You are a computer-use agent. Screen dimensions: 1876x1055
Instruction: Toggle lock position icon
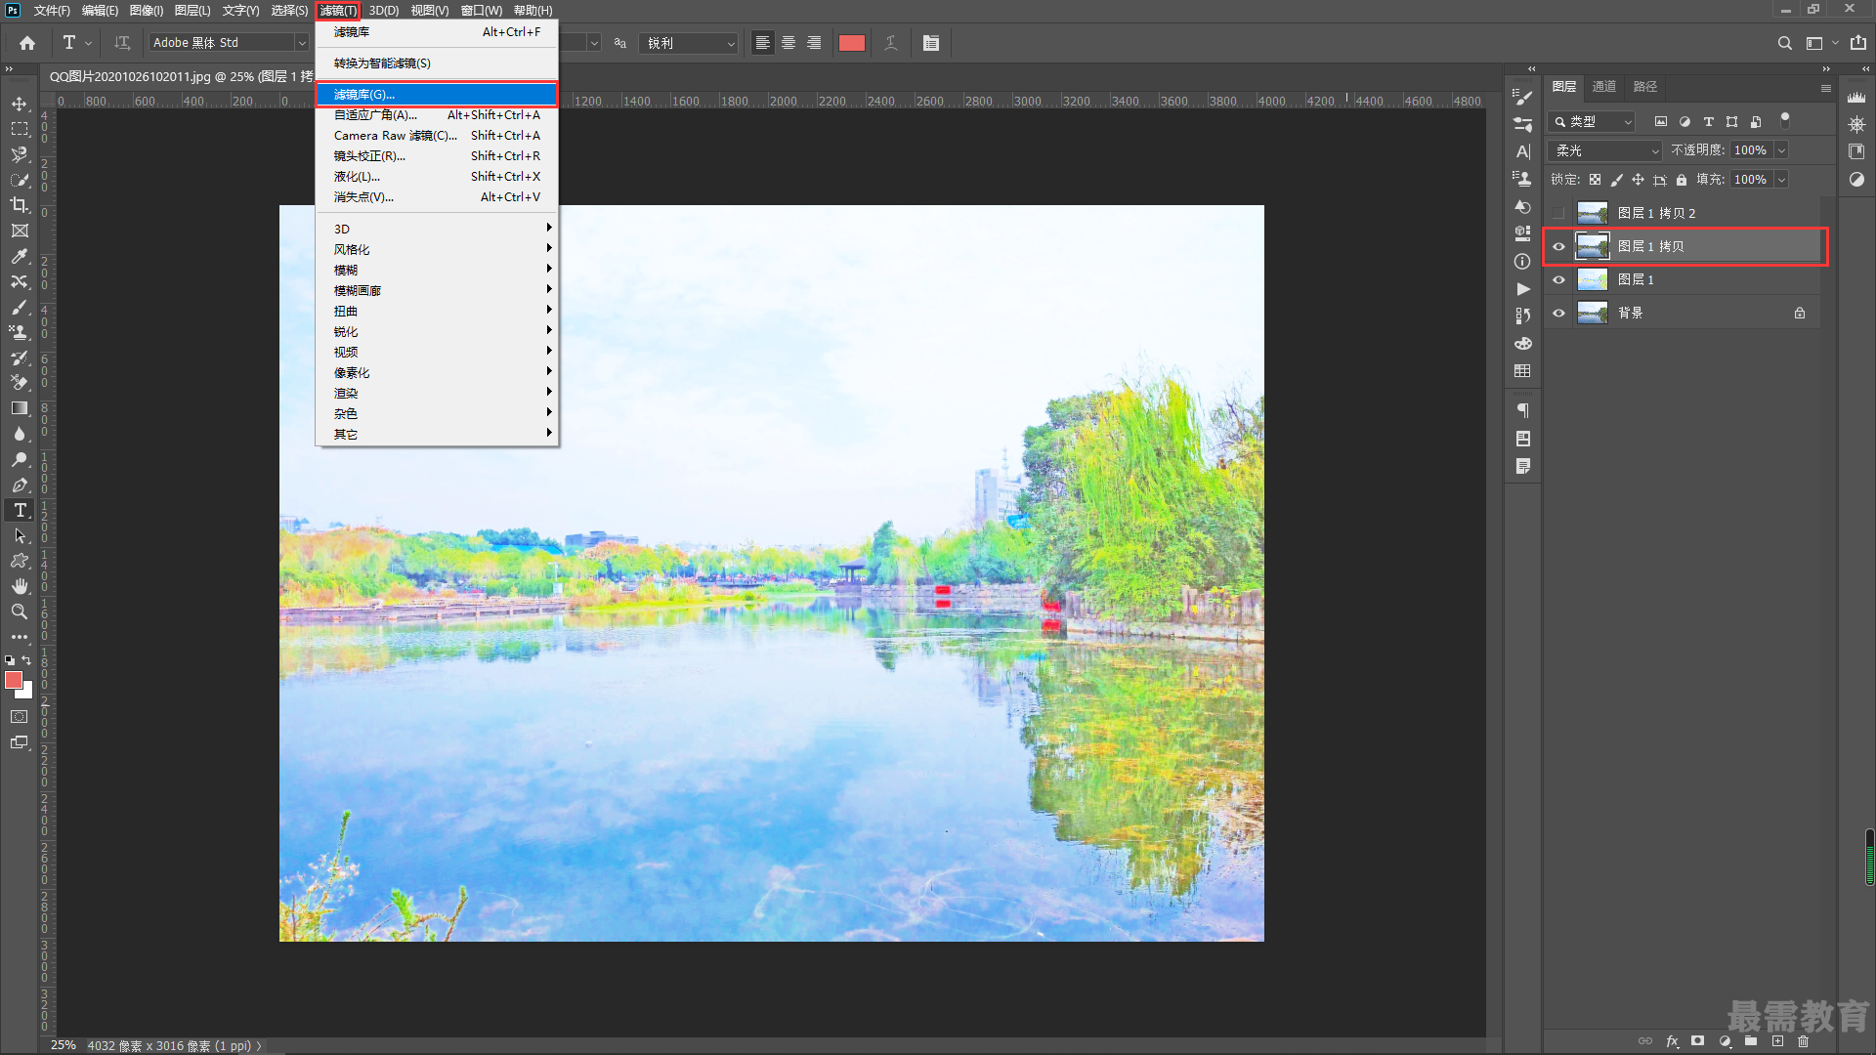click(x=1638, y=180)
